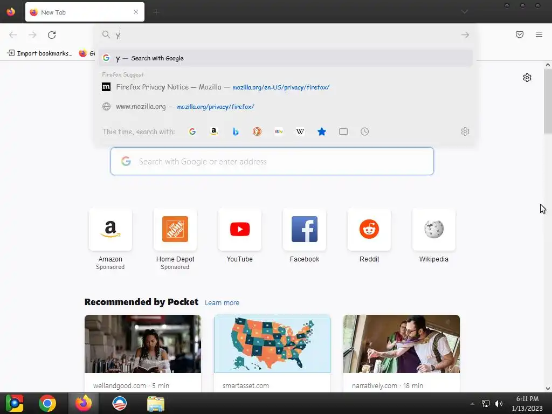Search History via clock icon

click(365, 132)
